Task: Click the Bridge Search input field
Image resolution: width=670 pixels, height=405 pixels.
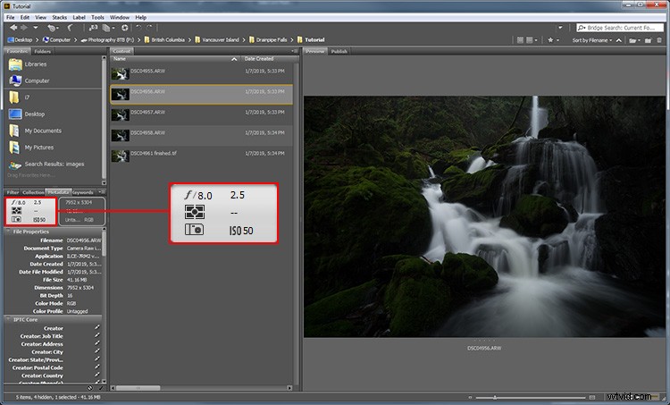Action: (x=620, y=28)
